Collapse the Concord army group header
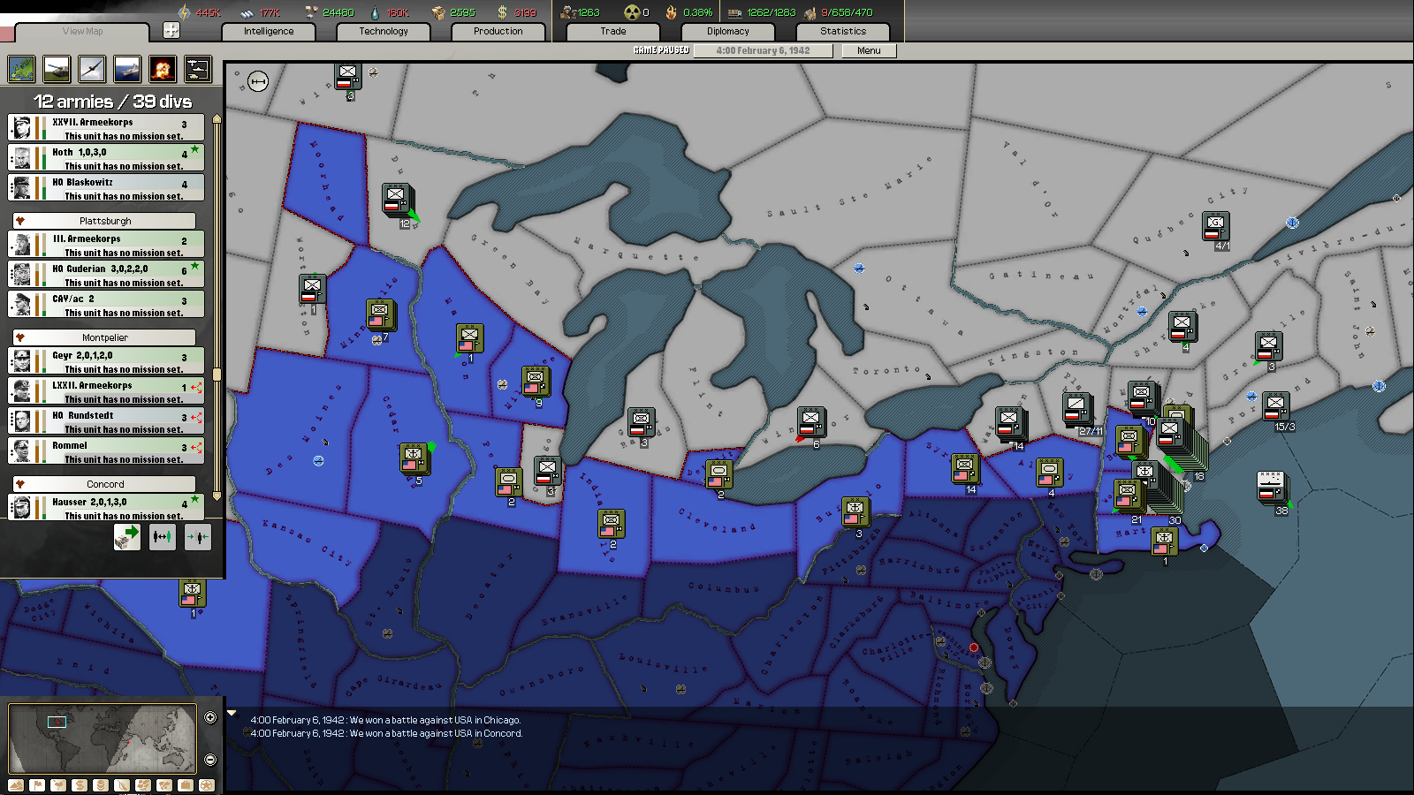Image resolution: width=1414 pixels, height=795 pixels. [105, 484]
